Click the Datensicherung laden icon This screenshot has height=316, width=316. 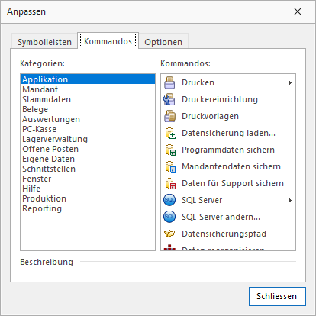pos(170,133)
